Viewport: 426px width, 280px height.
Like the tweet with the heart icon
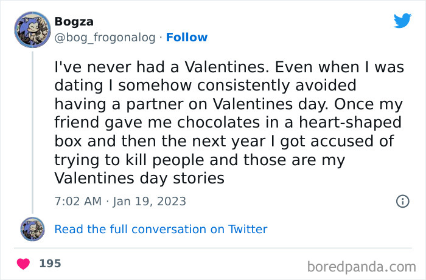click(24, 264)
